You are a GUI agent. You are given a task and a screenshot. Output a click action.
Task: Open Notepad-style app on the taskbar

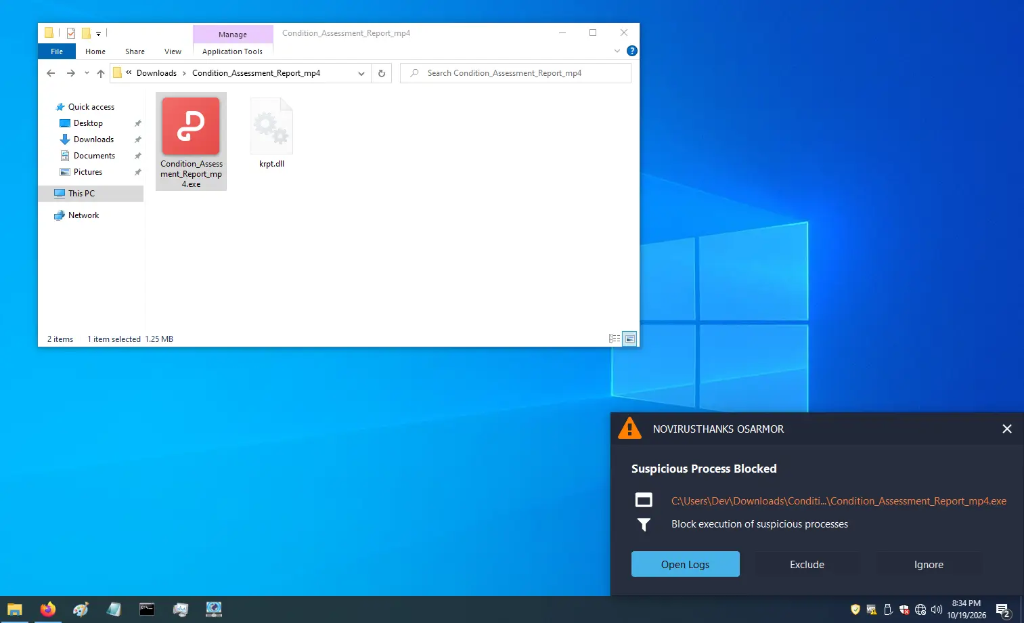point(114,609)
